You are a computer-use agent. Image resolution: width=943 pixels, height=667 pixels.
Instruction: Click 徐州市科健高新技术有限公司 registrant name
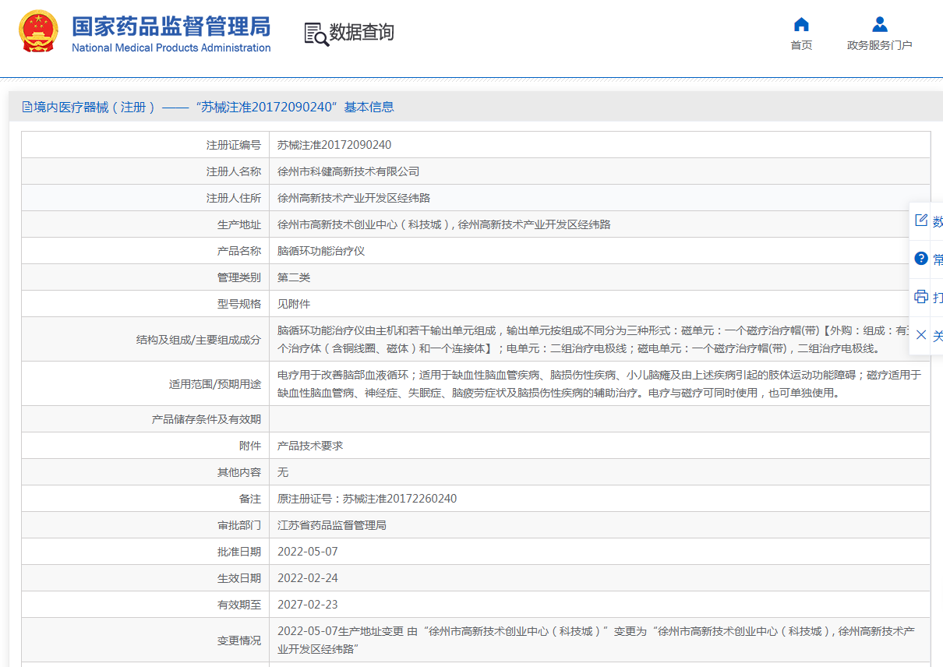[x=348, y=171]
